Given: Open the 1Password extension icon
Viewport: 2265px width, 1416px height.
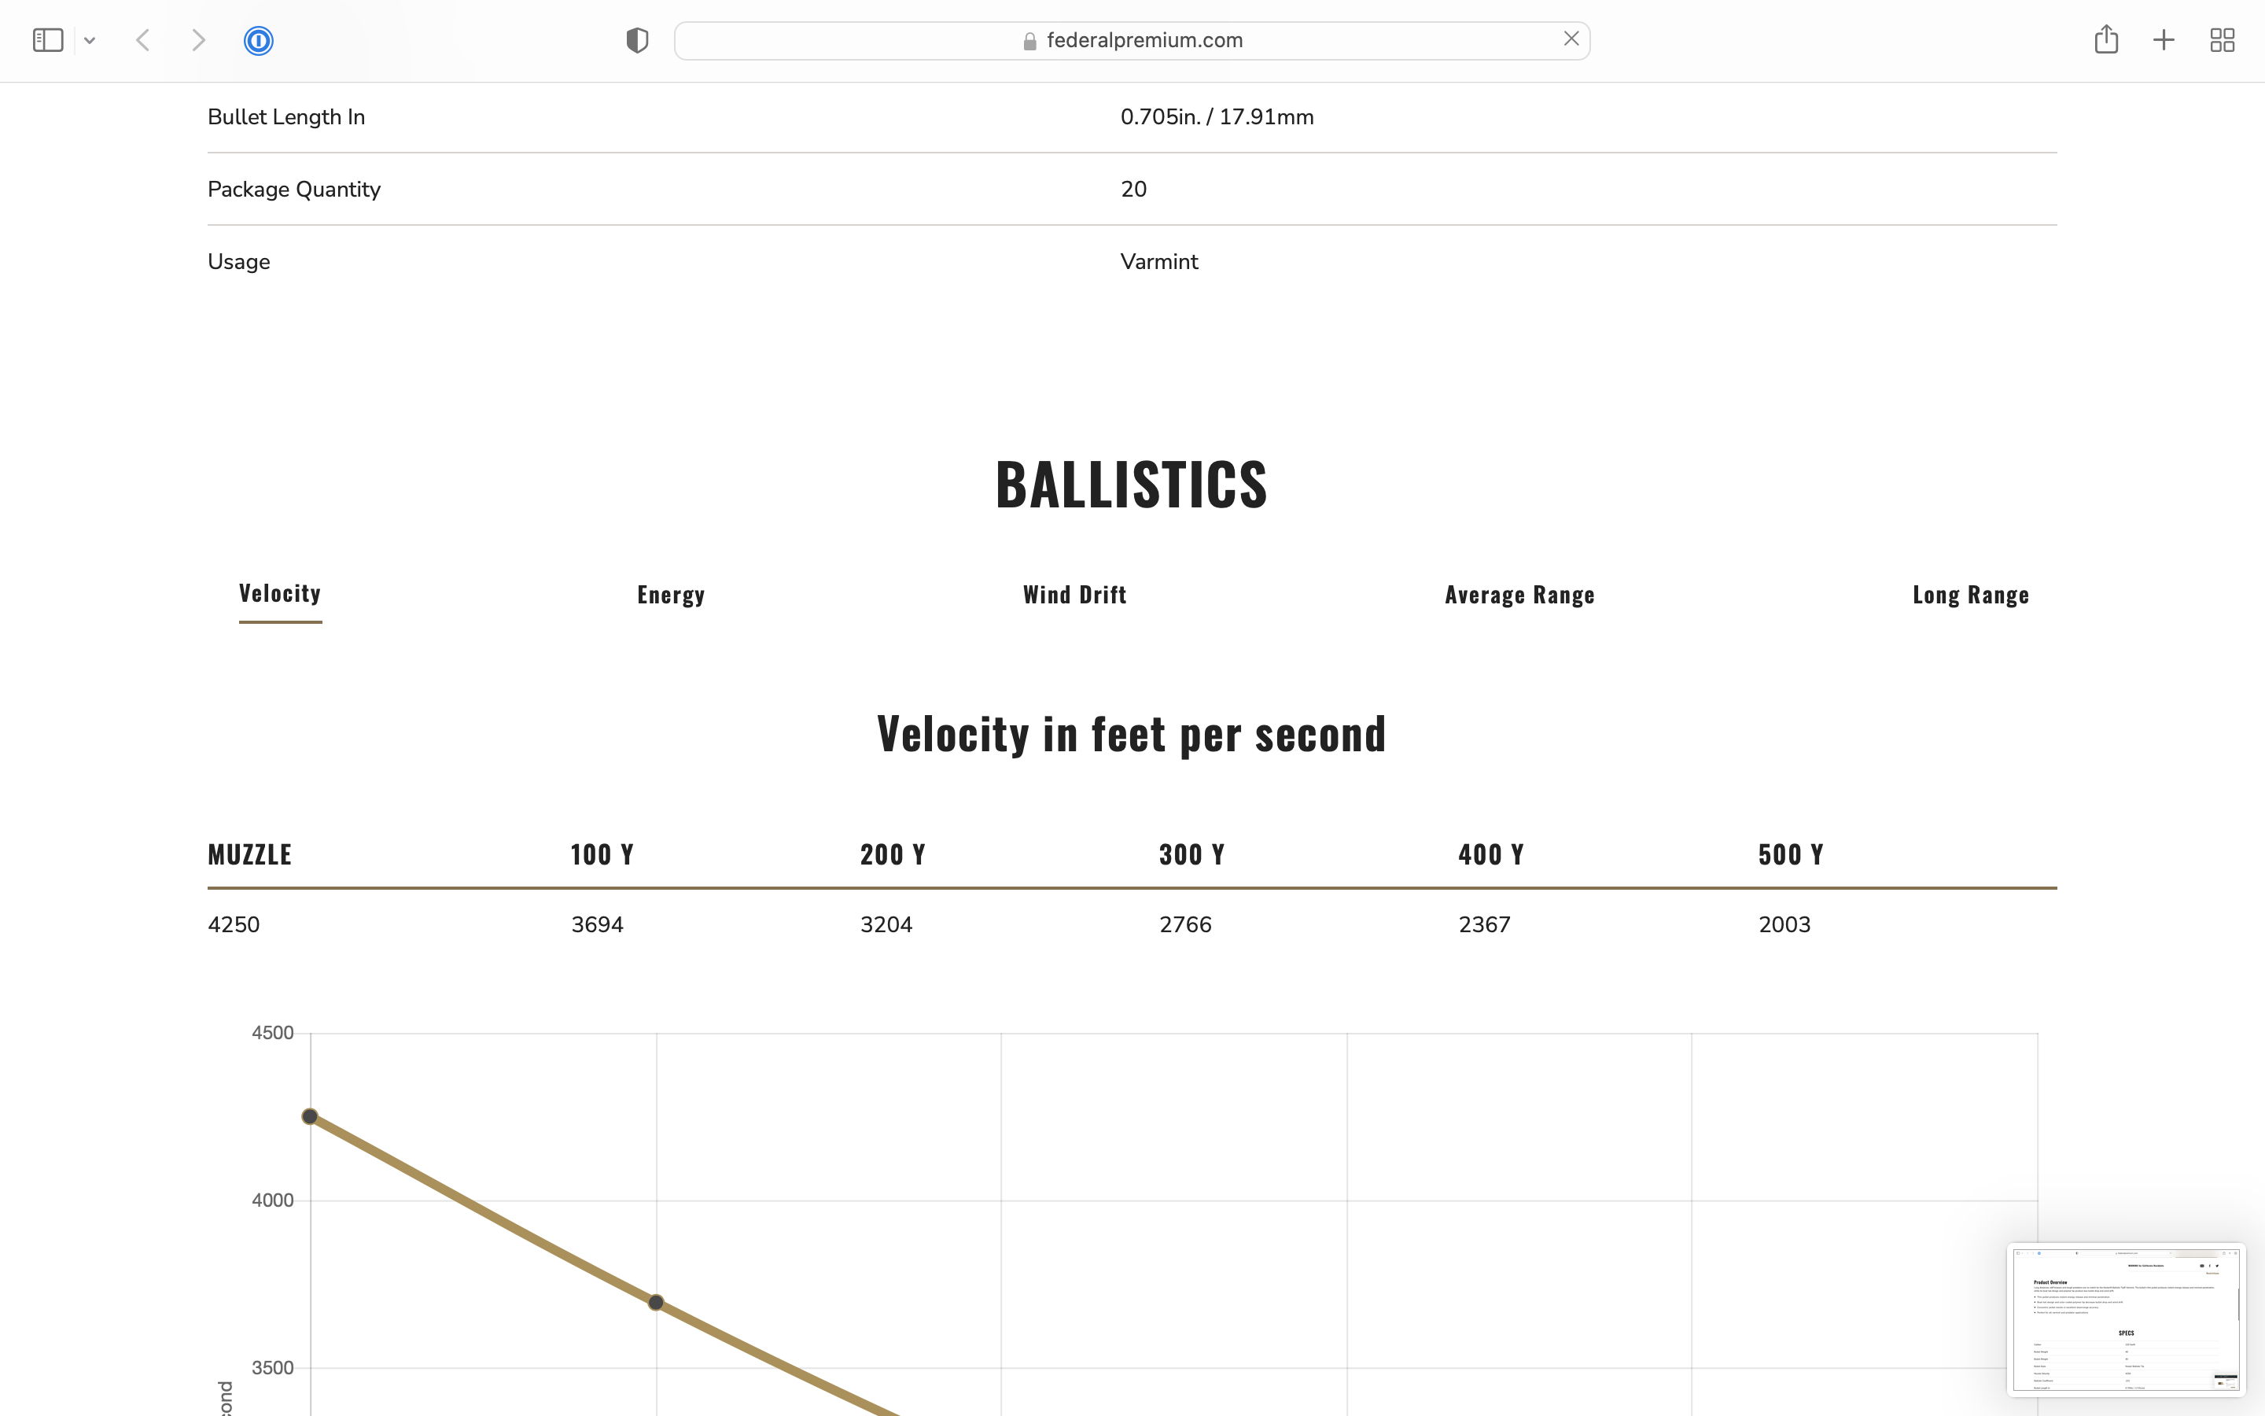Looking at the screenshot, I should 258,40.
